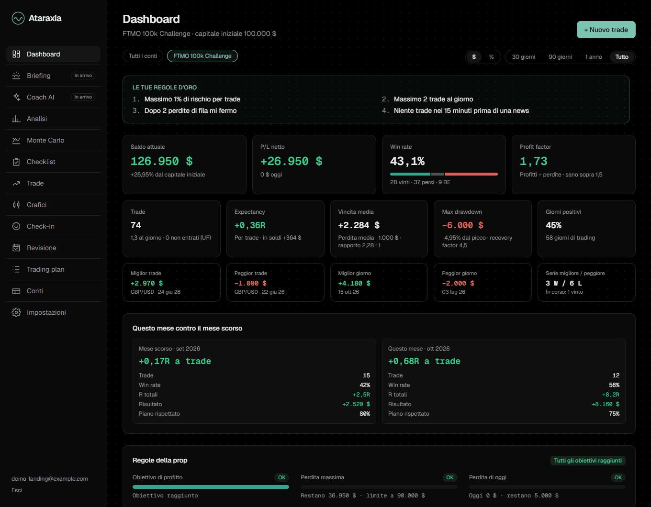Click the Profit factor 1,73 value
Screen dimensions: 651x507
pyautogui.click(x=534, y=161)
